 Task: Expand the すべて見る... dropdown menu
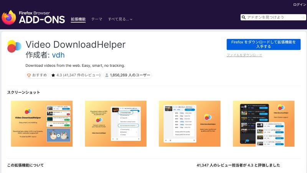click(x=120, y=19)
